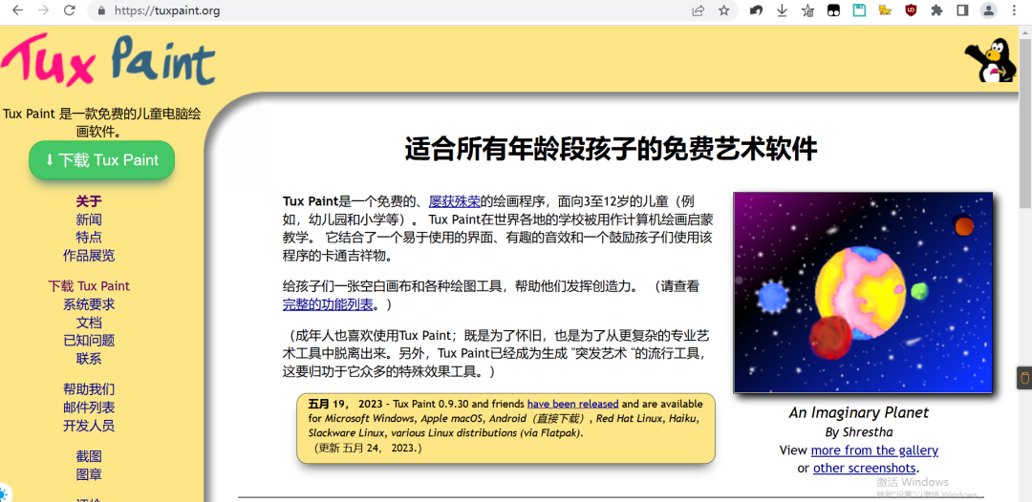1032x502 pixels.
Task: Click the green 下载 Tux Paint button
Action: [102, 159]
